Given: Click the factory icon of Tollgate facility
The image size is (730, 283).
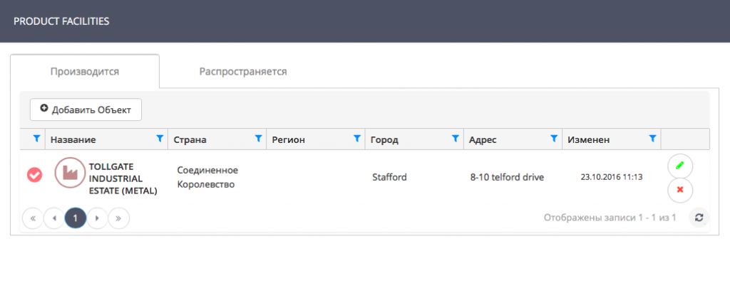Looking at the screenshot, I should tap(71, 173).
